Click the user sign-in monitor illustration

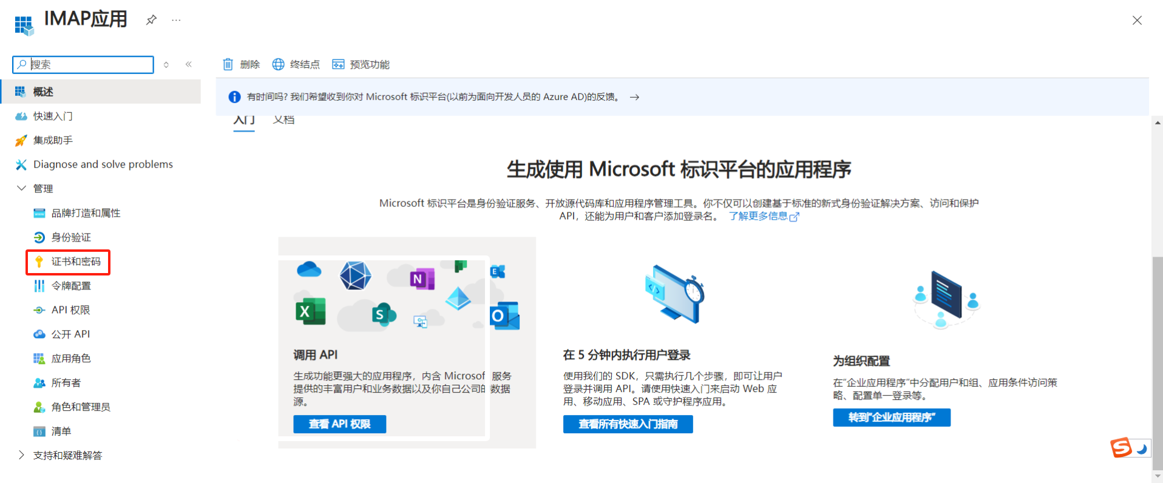click(674, 294)
